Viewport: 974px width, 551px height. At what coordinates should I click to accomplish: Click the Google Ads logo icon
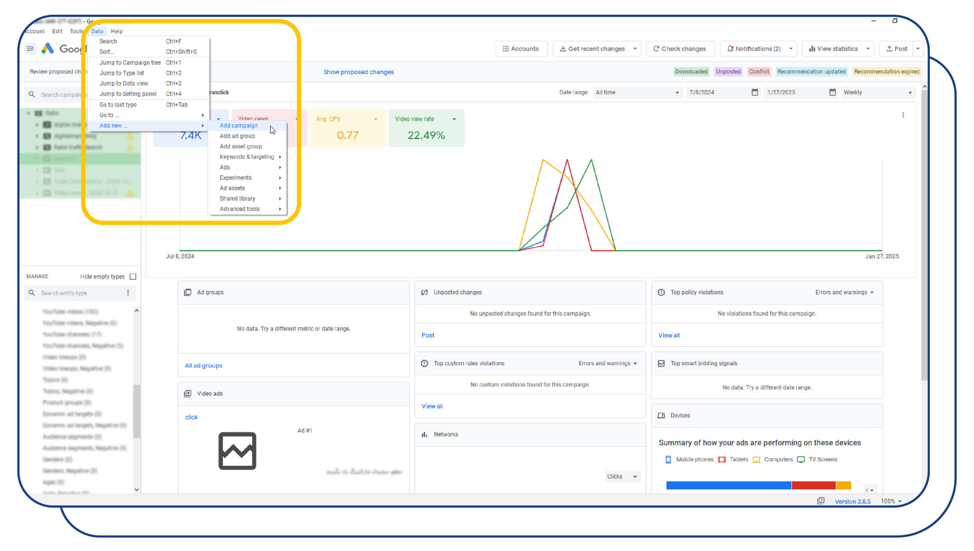48,49
